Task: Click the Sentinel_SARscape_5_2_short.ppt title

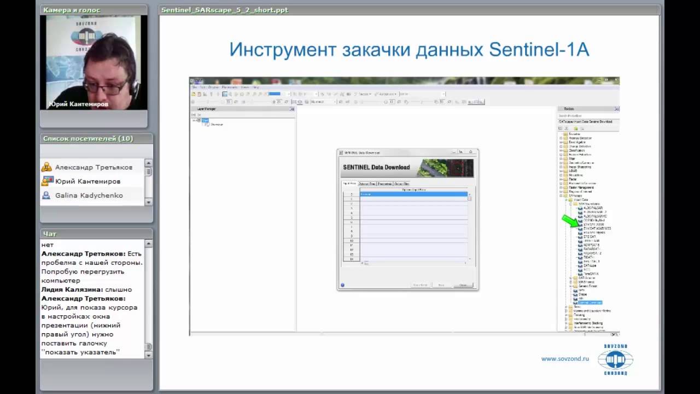Action: point(225,10)
